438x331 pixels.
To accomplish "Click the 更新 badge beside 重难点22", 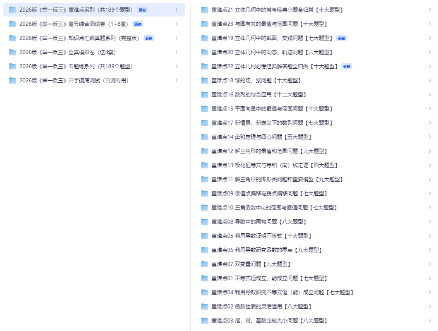I will (x=347, y=67).
